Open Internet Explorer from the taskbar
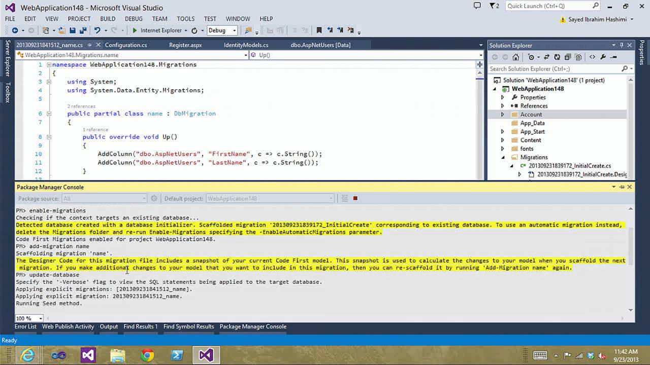This screenshot has width=650, height=365. pos(27,355)
